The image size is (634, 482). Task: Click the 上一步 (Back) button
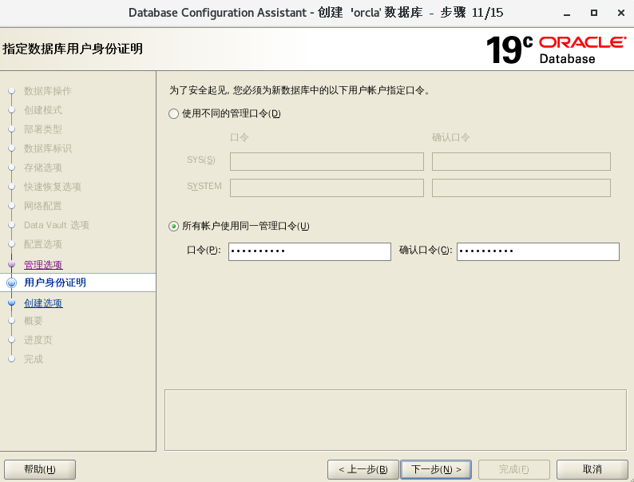363,469
